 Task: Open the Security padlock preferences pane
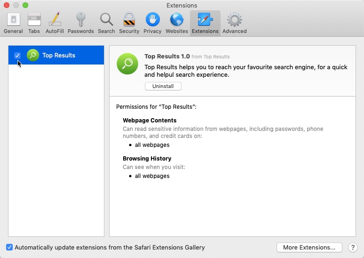click(129, 23)
